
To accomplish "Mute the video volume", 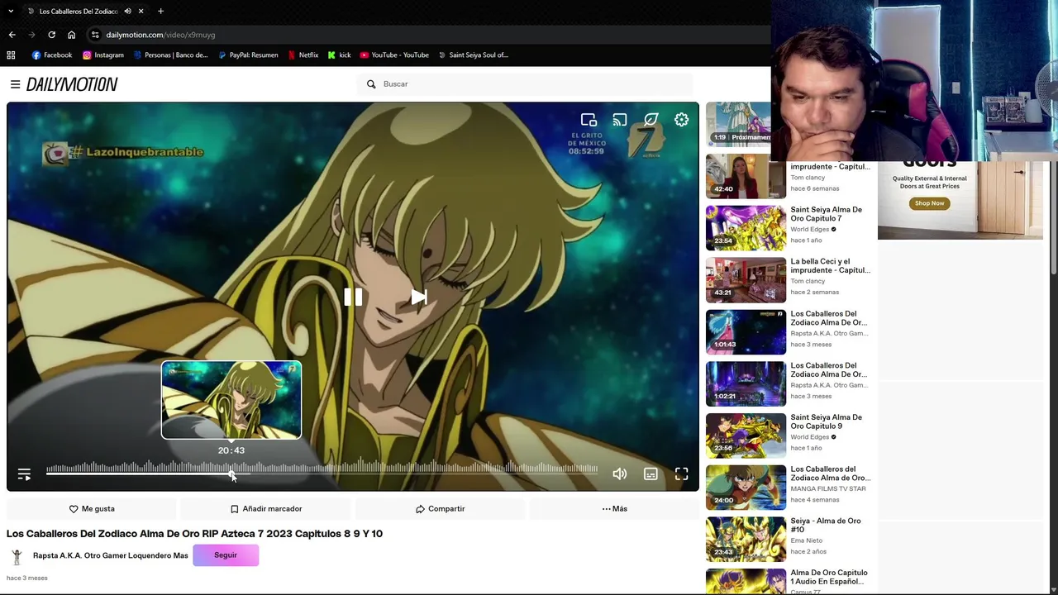I will click(620, 474).
